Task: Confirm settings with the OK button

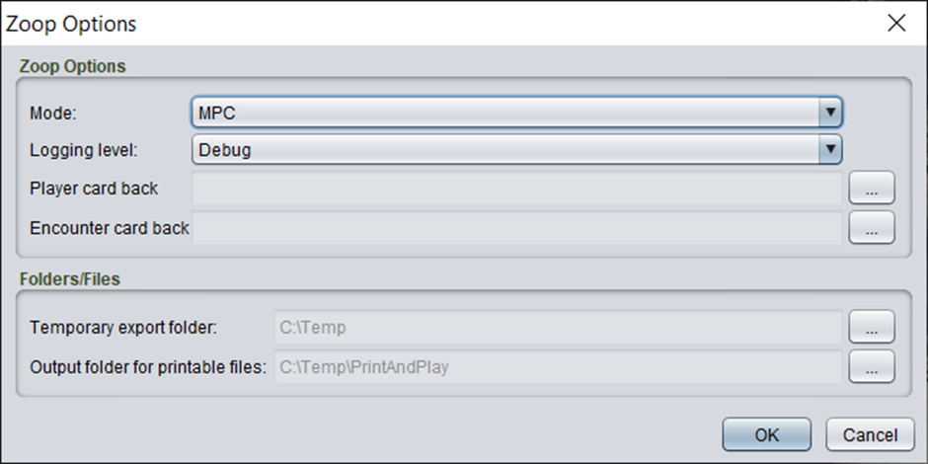Action: [x=766, y=435]
